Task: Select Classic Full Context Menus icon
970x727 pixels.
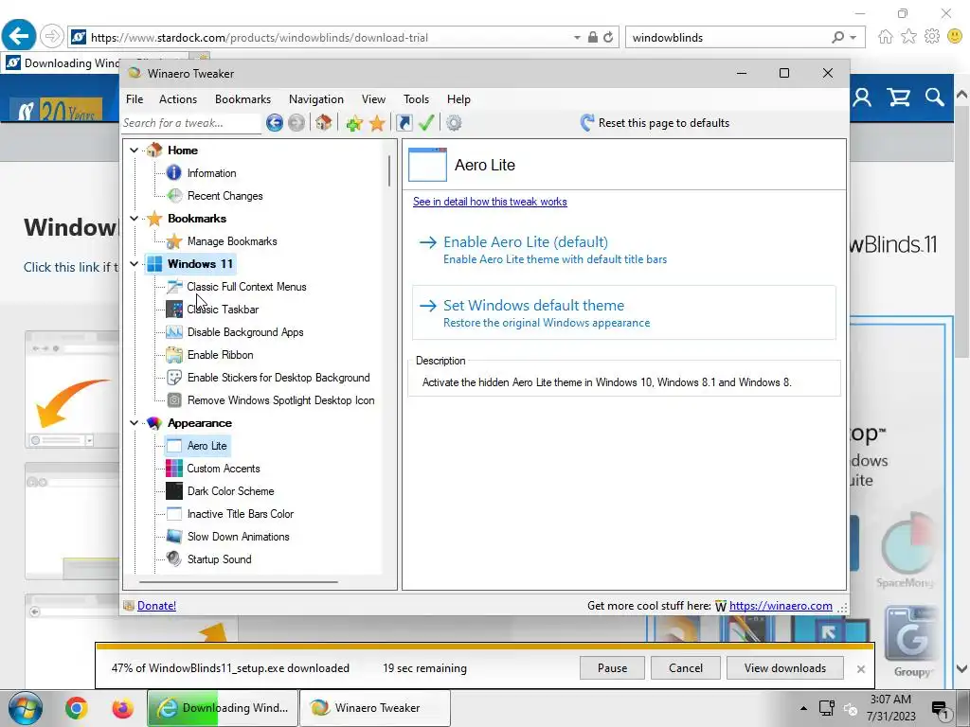Action: (x=174, y=286)
